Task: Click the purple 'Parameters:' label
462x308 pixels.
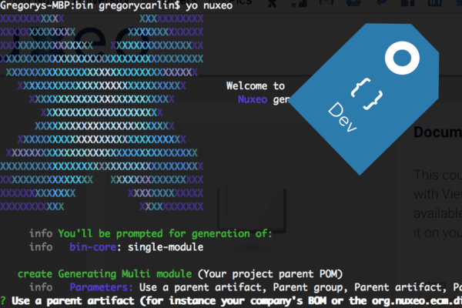Action: click(x=101, y=287)
